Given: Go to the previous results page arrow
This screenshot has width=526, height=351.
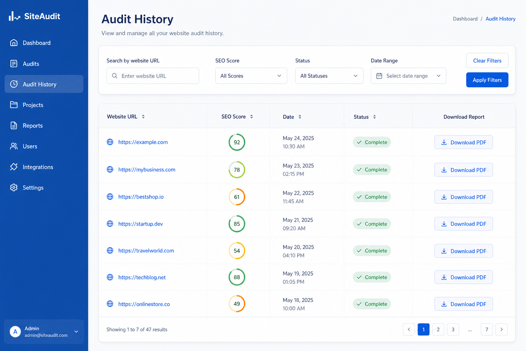Looking at the screenshot, I should click(x=409, y=329).
